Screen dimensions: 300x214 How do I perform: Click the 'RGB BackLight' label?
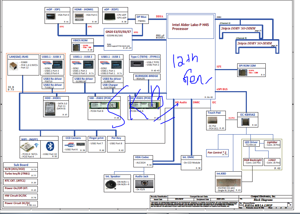pyautogui.click(x=253, y=160)
